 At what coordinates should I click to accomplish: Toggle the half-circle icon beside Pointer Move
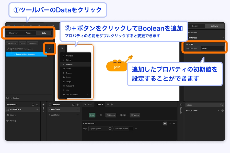pos(222,111)
